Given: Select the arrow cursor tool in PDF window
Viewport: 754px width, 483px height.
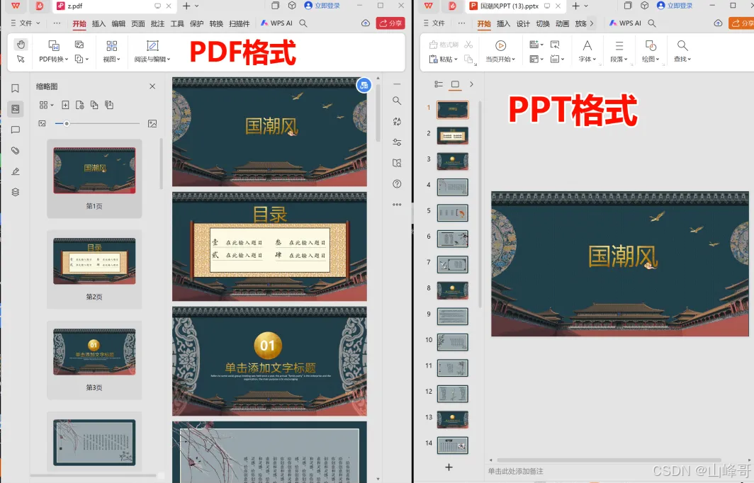Looking at the screenshot, I should click(20, 59).
